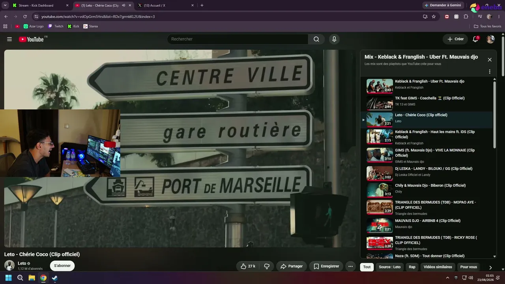Open GIMS - VIVE LA MONNAIE playlist item
Image resolution: width=505 pixels, height=284 pixels.
430,155
